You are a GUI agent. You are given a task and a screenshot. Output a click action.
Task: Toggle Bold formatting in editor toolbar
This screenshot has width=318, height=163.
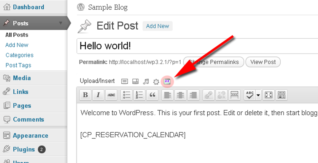pyautogui.click(x=85, y=95)
